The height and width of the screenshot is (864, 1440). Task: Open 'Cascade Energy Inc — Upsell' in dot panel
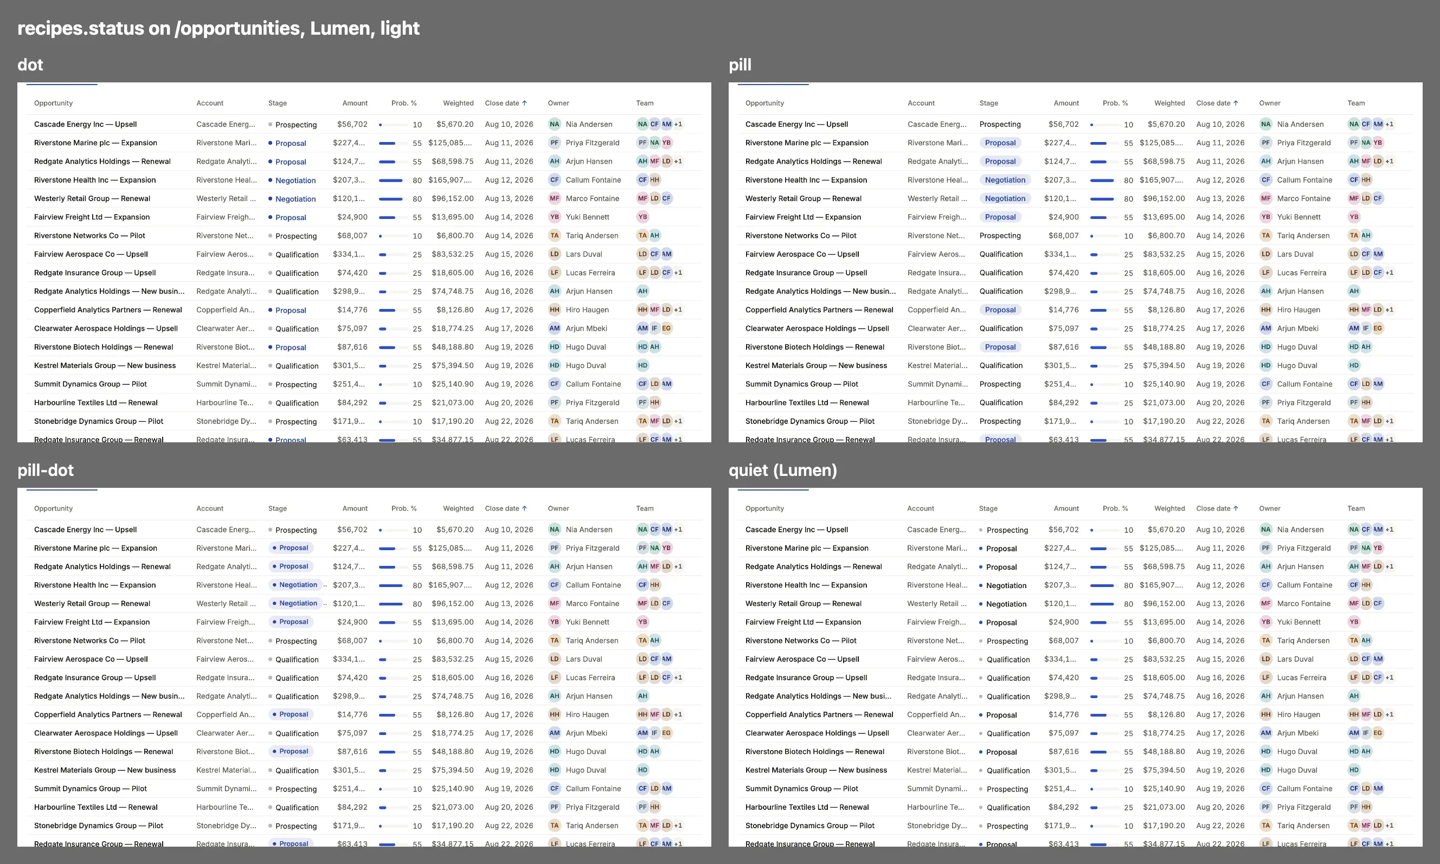click(x=86, y=124)
